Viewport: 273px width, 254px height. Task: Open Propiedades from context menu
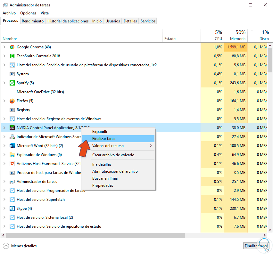(118, 185)
